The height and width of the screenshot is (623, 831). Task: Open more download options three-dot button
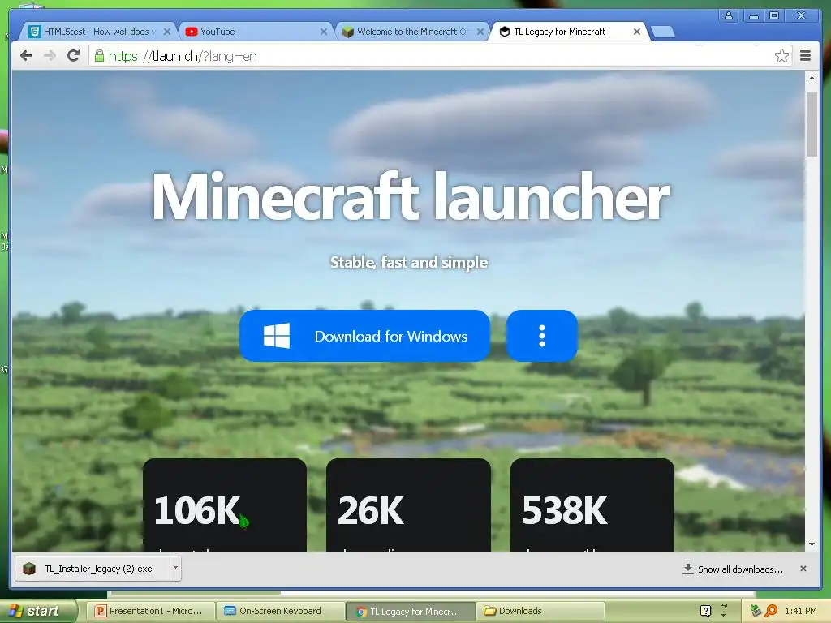[541, 336]
